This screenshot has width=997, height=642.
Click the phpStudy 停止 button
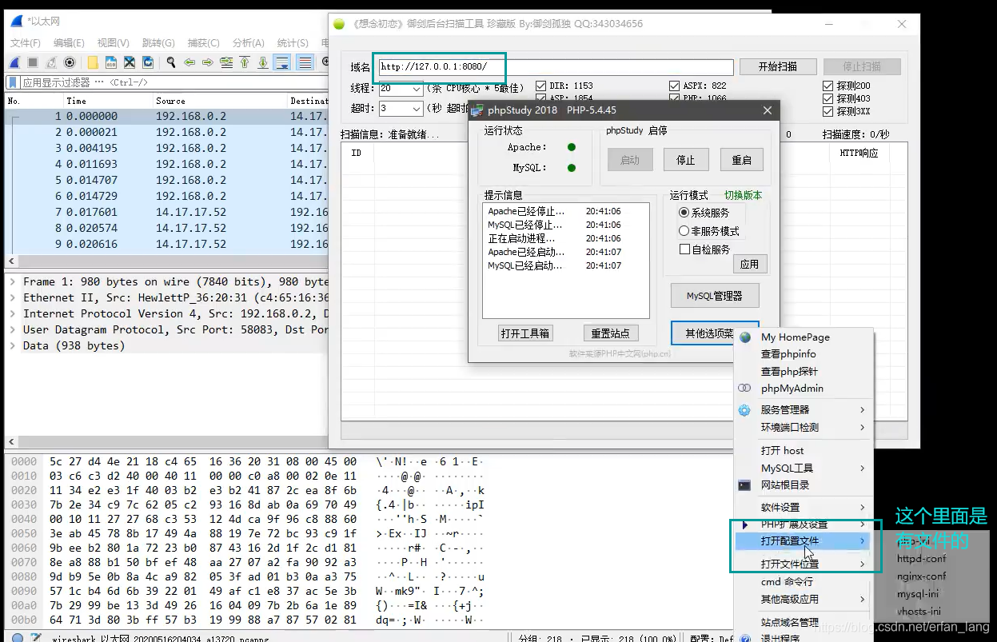click(x=686, y=160)
